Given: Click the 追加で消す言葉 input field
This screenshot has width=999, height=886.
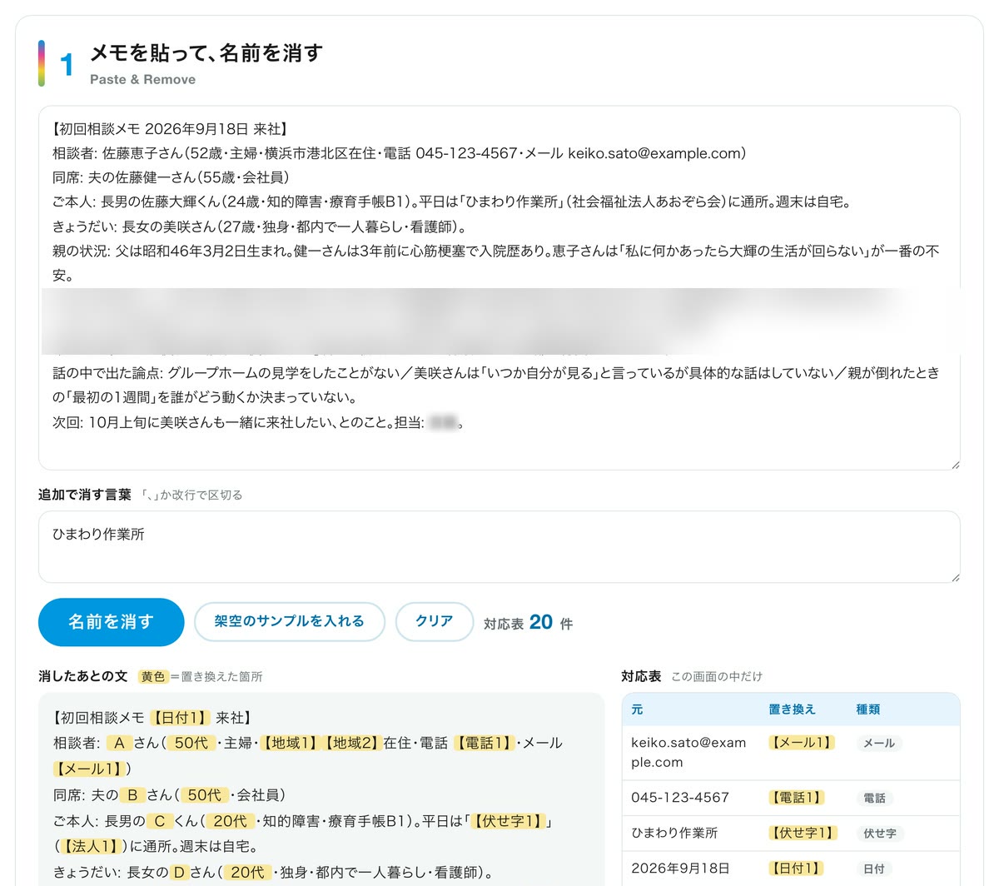Looking at the screenshot, I should pyautogui.click(x=499, y=546).
